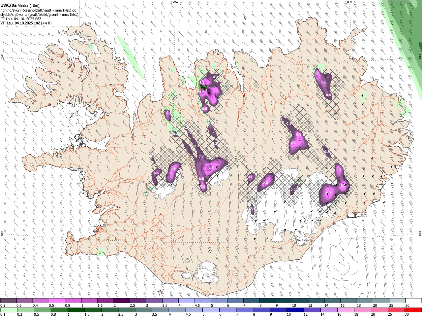Pick the pale grey 25–30 snow legend swatch
Screen dimensions: 422x317
[x=397, y=301]
